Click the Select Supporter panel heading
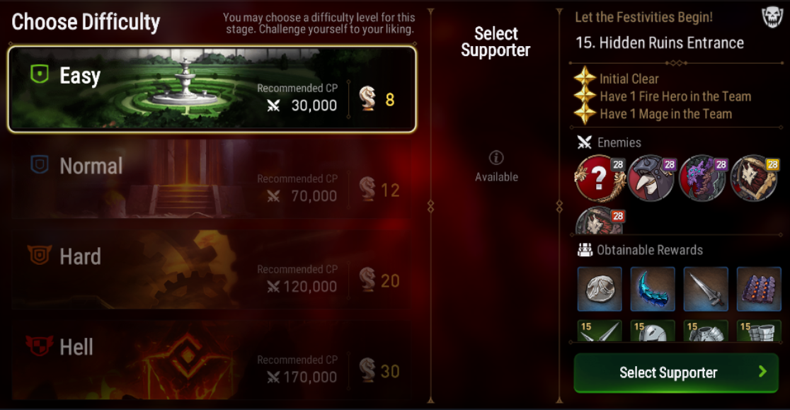The height and width of the screenshot is (410, 790). [496, 42]
